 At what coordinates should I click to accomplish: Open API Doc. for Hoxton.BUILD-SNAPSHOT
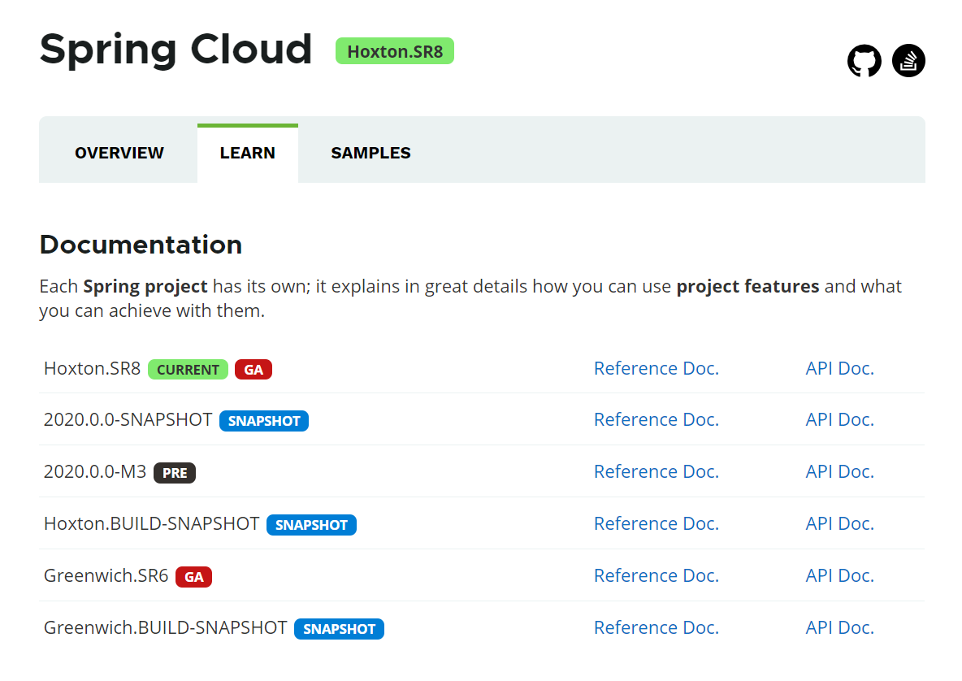pos(839,524)
